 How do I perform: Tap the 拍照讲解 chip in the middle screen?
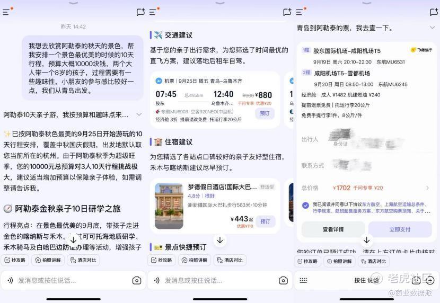pos(195,260)
